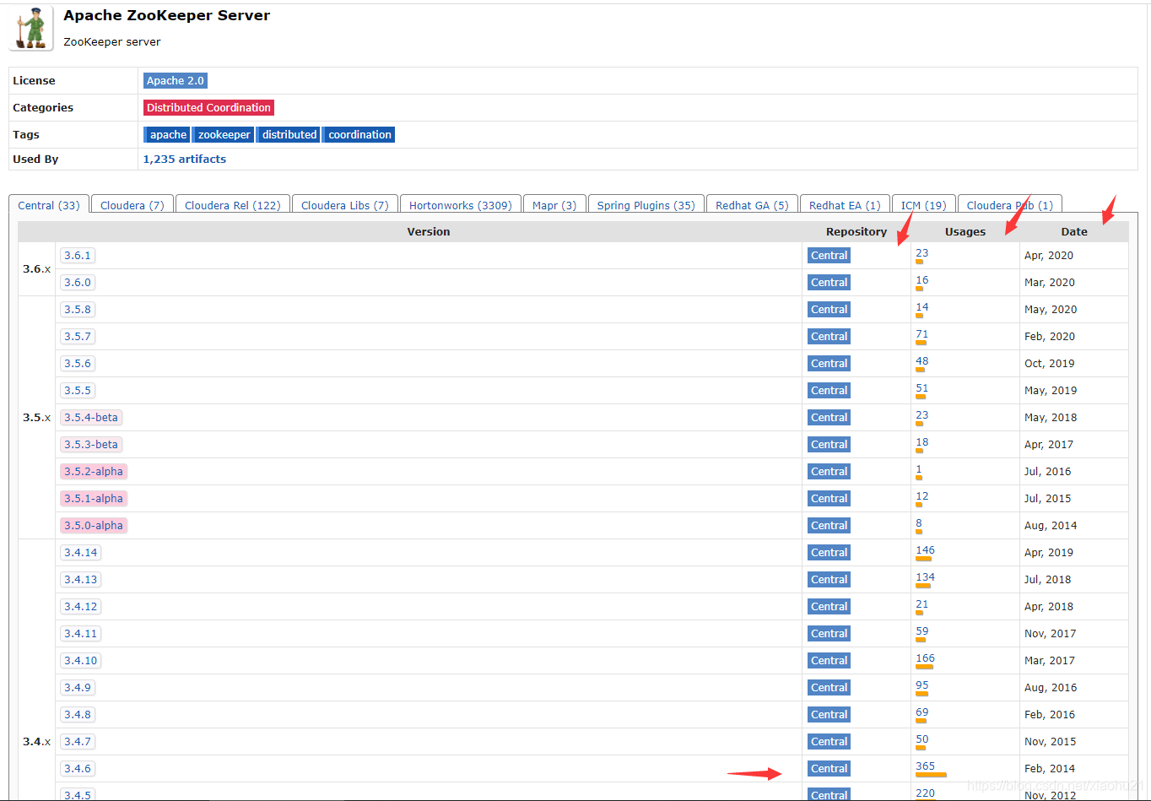Click Central badge in the 3.5.7 row

[829, 336]
